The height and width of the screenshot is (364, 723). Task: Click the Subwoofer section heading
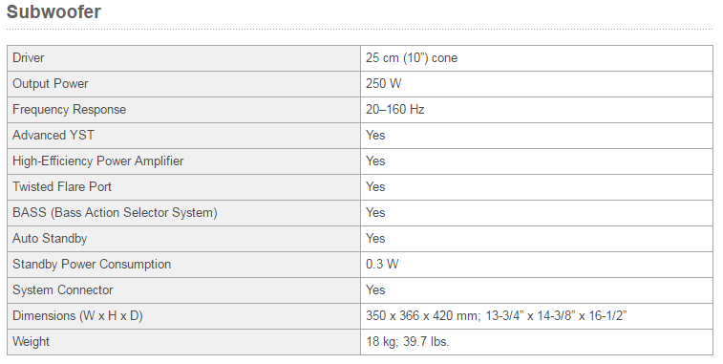53,12
